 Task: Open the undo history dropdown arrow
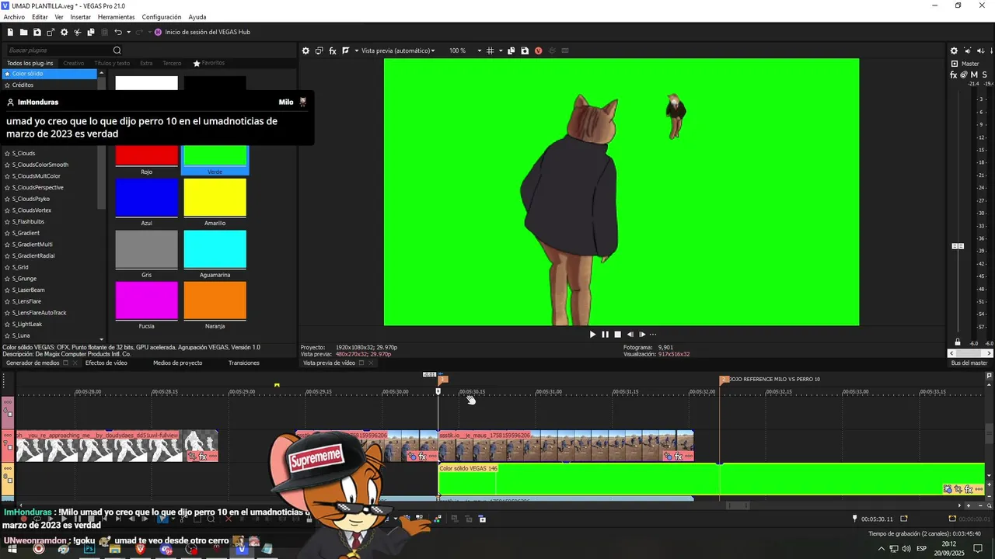127,32
